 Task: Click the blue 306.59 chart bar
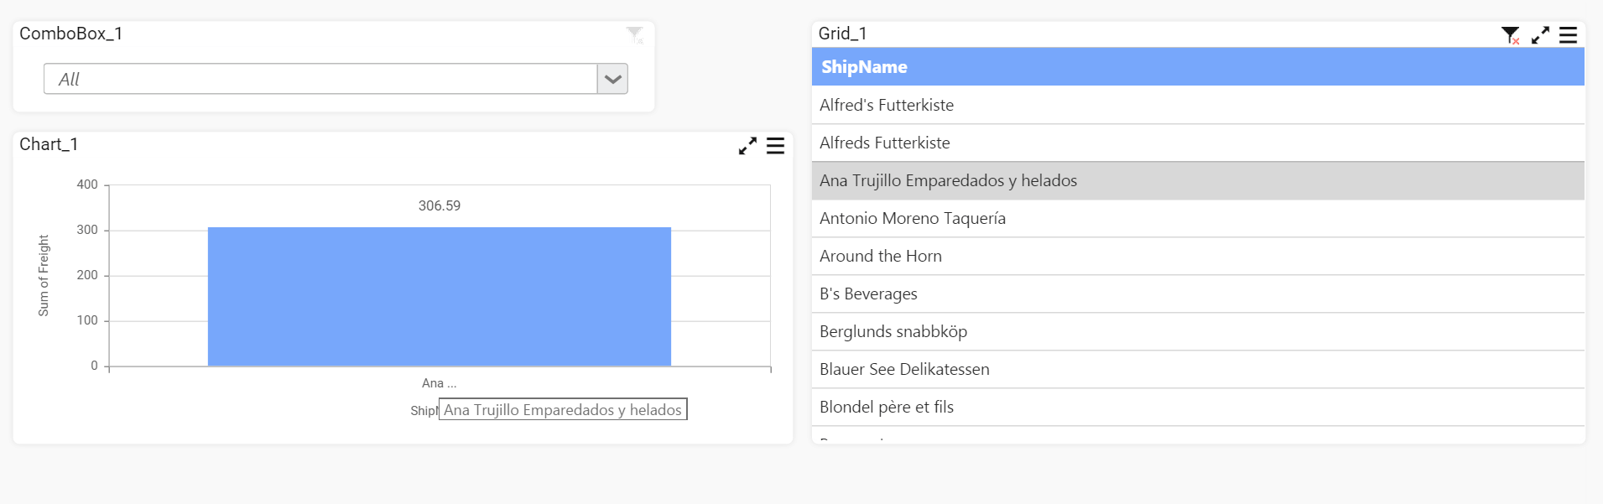[440, 297]
